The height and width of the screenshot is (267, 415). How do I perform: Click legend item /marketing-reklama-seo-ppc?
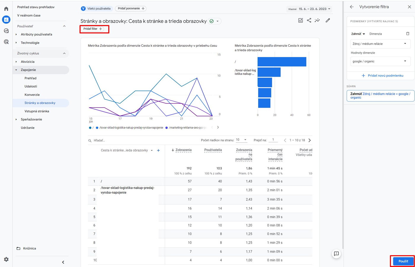coord(186,128)
